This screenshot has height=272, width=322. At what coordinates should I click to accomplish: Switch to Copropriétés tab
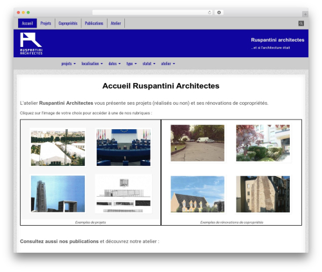pos(68,23)
